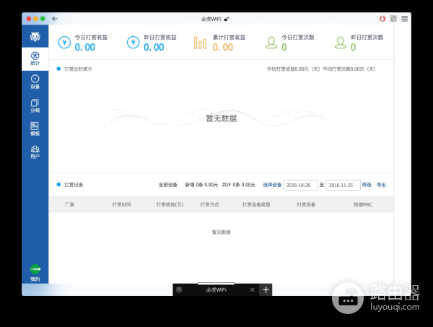Click the lock icon next to 必虎WiFi title

click(227, 19)
